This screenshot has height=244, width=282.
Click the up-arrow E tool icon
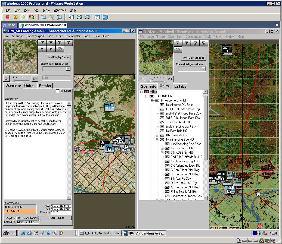[x=42, y=49]
